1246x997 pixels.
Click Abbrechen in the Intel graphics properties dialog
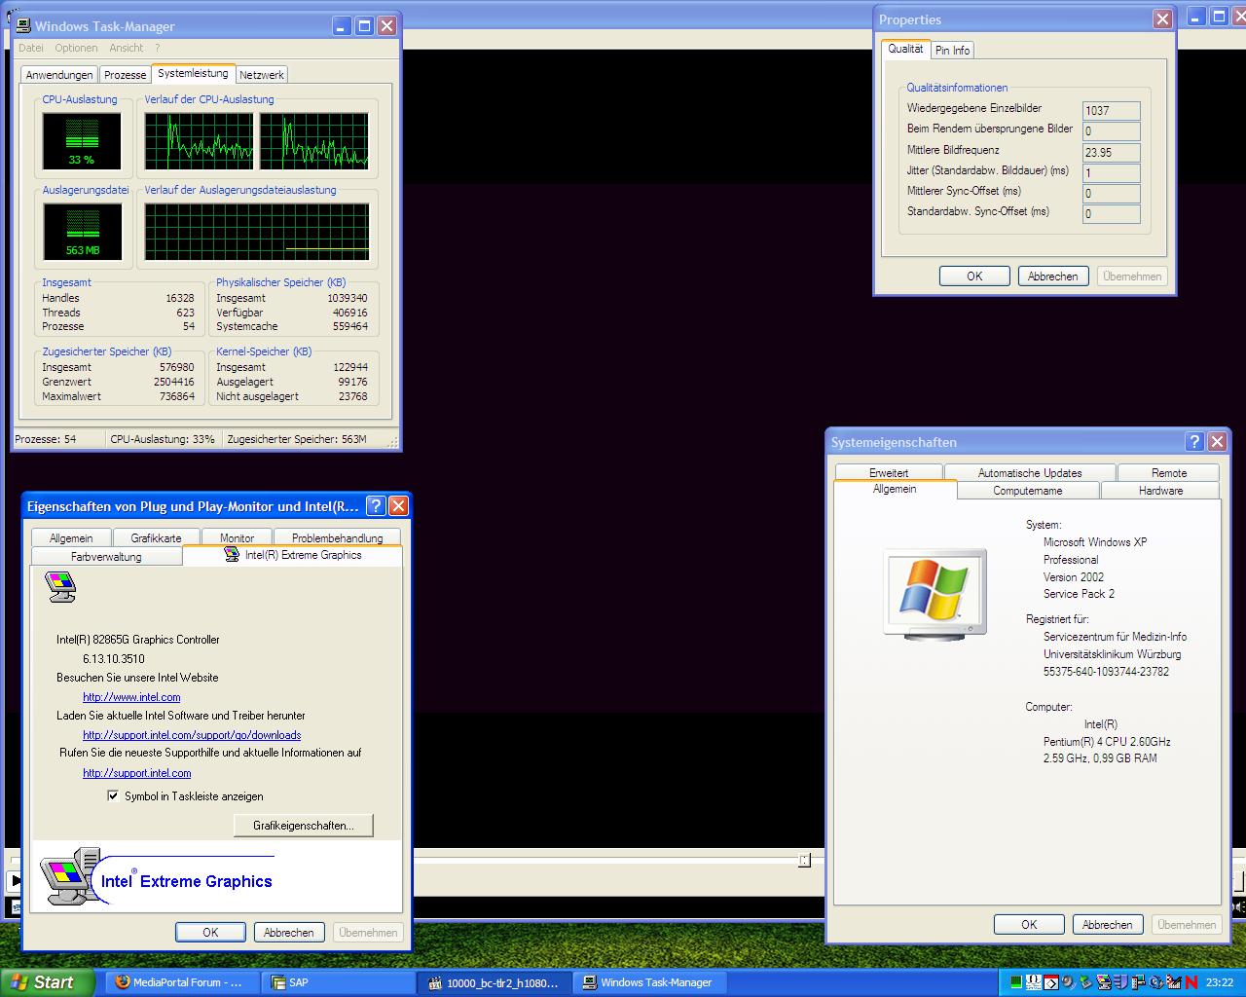tap(289, 933)
